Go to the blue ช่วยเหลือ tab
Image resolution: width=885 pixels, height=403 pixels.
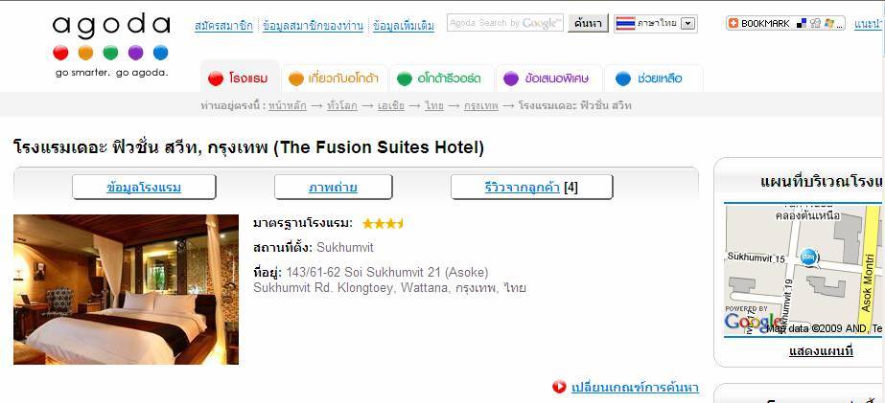pyautogui.click(x=654, y=78)
